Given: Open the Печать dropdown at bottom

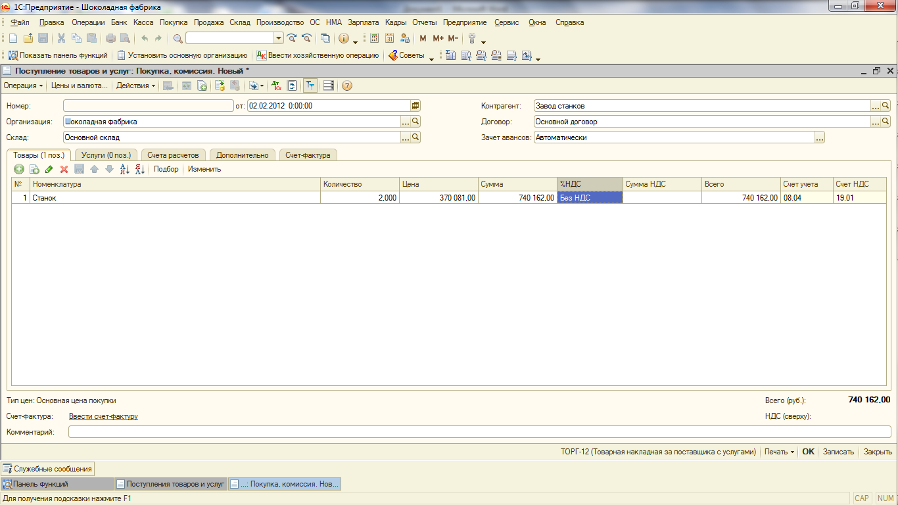Looking at the screenshot, I should pos(780,452).
